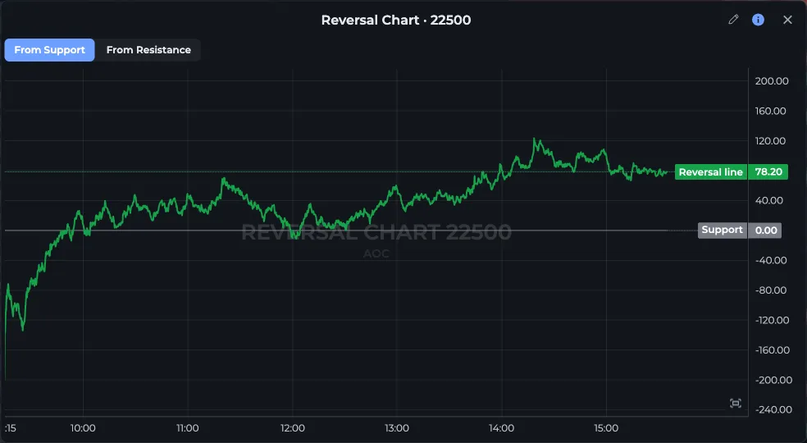The width and height of the screenshot is (807, 443).
Task: Switch to From Resistance tab
Action: click(148, 50)
